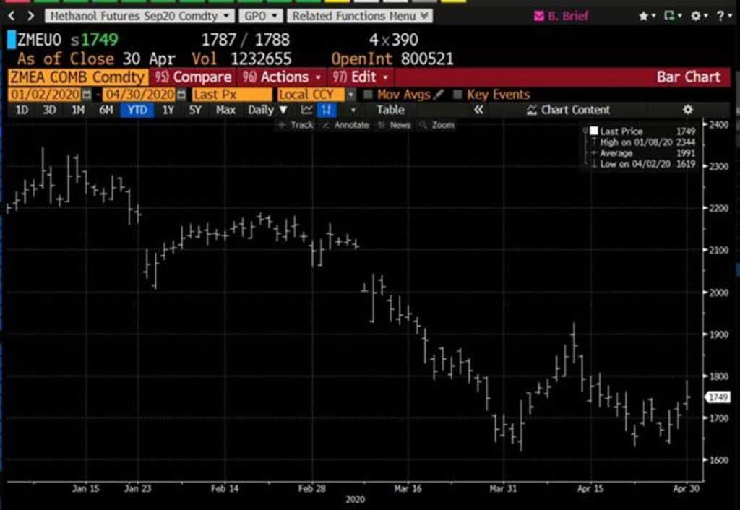740x510 pixels.
Task: Click the Bar Chart title label
Action: (x=689, y=77)
